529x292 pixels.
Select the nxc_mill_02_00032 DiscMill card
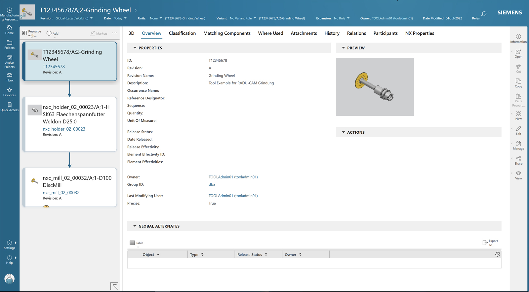coord(70,187)
